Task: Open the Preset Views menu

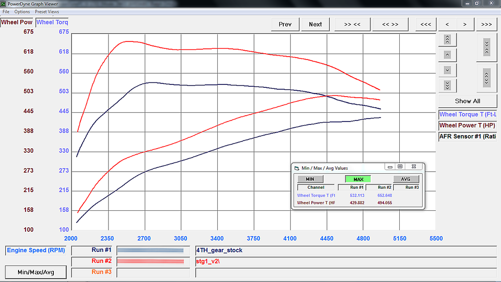Action: (x=47, y=12)
